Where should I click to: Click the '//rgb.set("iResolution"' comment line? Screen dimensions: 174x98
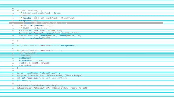pyautogui.click(x=50, y=76)
